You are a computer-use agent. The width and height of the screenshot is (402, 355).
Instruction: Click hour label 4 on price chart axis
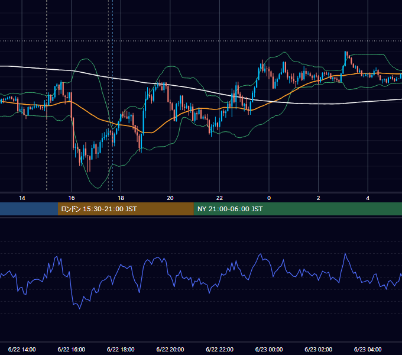[368, 198]
